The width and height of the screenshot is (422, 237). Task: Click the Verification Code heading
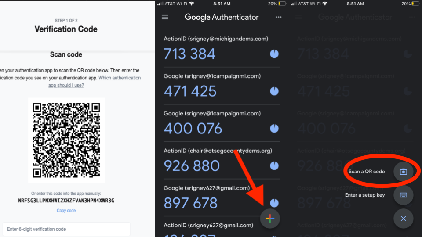pos(66,29)
